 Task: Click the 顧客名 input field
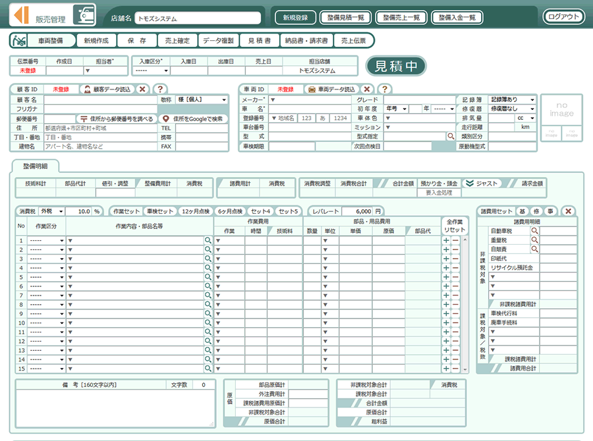coord(101,100)
